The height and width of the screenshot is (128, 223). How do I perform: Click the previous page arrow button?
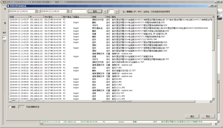(x=105, y=11)
